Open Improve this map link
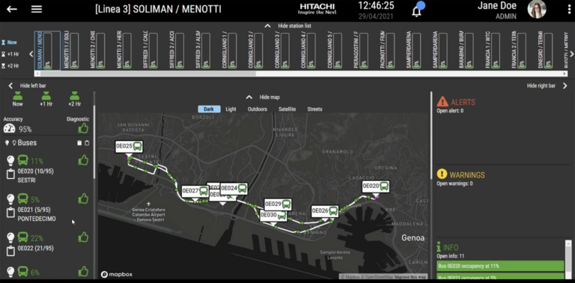The width and height of the screenshot is (575, 283). pyautogui.click(x=410, y=277)
